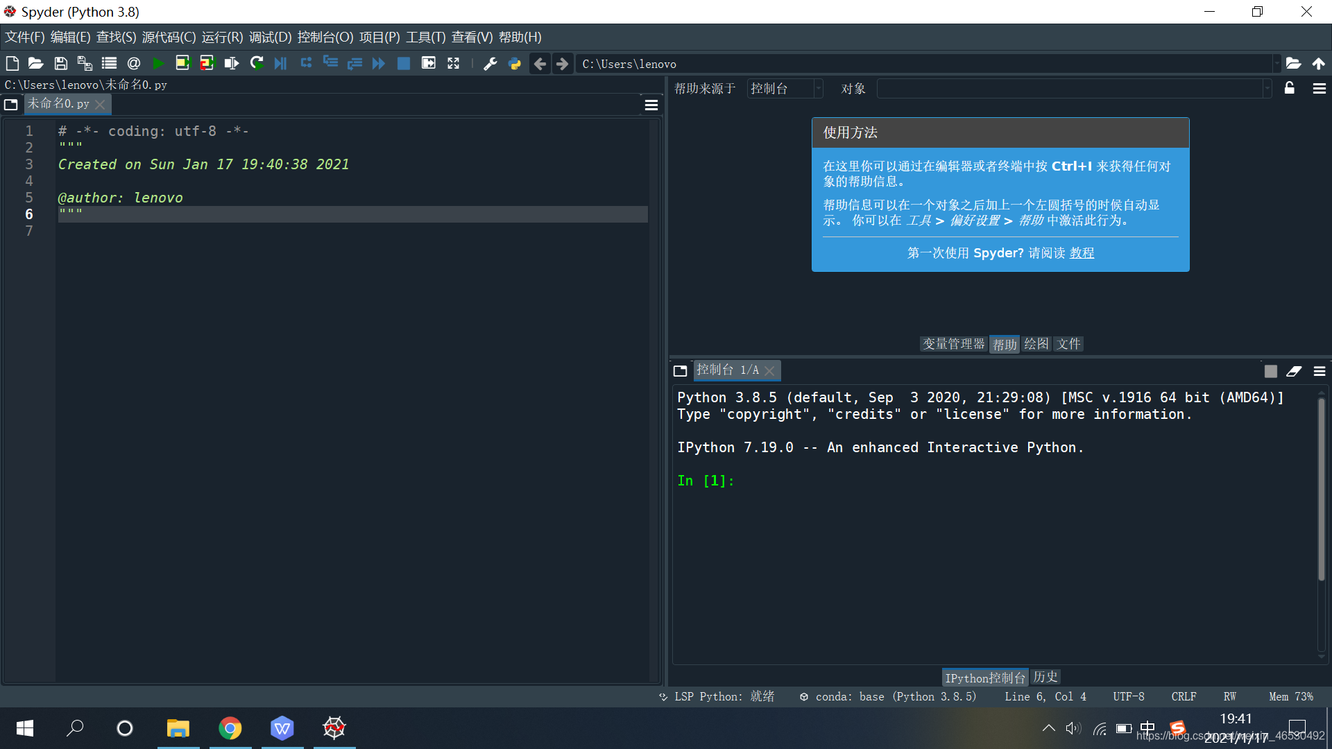The width and height of the screenshot is (1332, 749).
Task: Close the 未命名0.py editor tab
Action: tap(100, 104)
